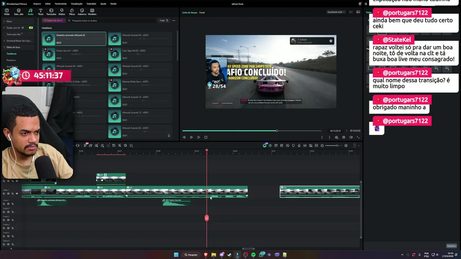The image size is (461, 259).
Task: Click the marker shield icon in timeline toolbar
Action: [293, 145]
